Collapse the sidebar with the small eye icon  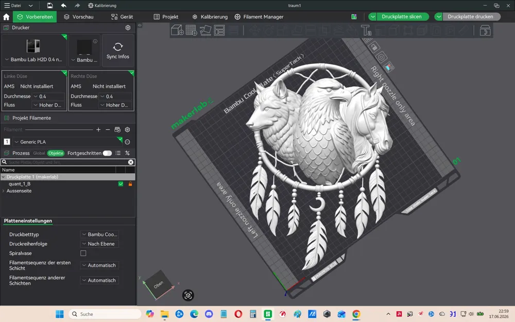tap(140, 25)
